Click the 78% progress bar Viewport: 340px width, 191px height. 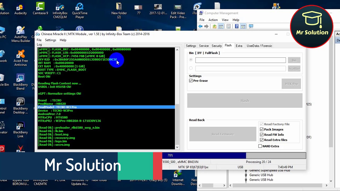coord(234,155)
